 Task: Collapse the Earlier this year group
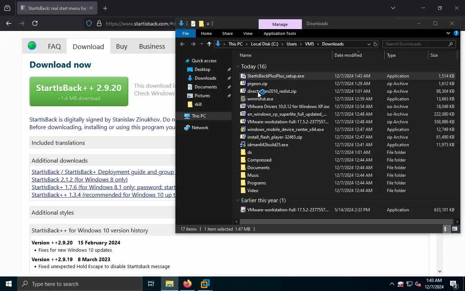coord(238,200)
